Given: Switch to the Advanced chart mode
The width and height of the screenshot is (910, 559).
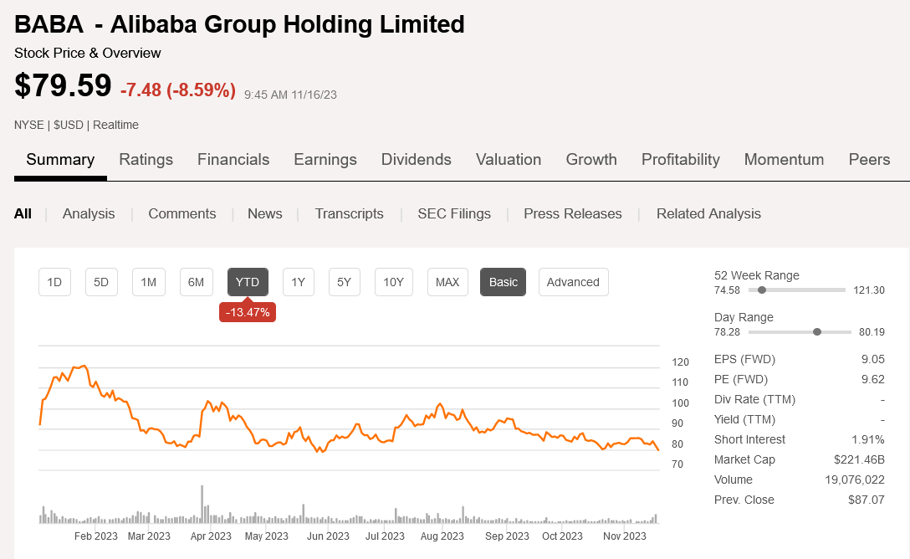Looking at the screenshot, I should (574, 282).
